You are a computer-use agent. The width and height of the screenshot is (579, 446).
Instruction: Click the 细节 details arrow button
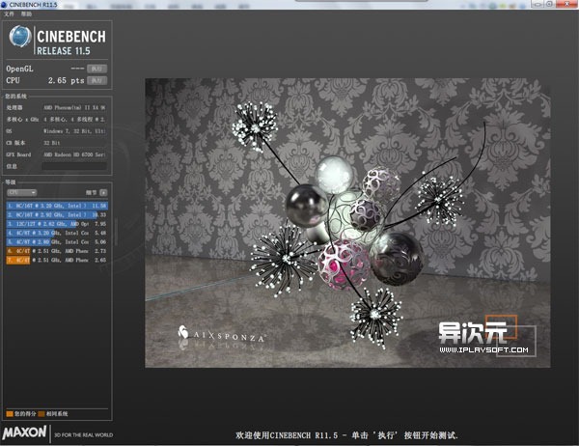pyautogui.click(x=104, y=192)
